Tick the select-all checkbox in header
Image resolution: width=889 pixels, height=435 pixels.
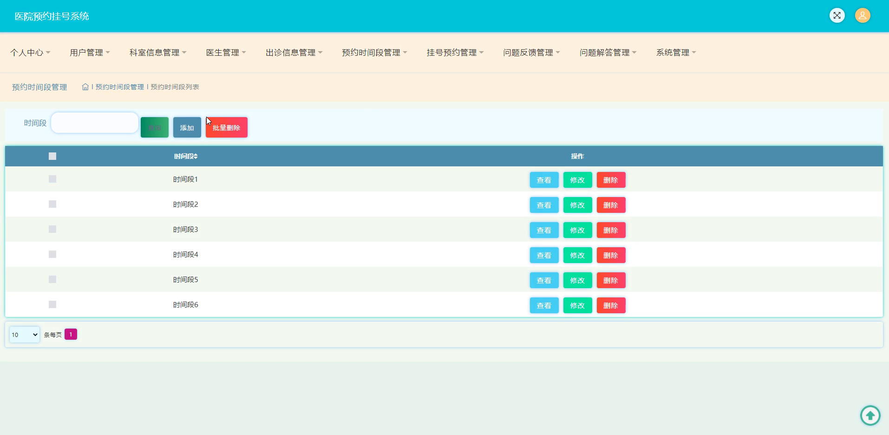[x=52, y=156]
